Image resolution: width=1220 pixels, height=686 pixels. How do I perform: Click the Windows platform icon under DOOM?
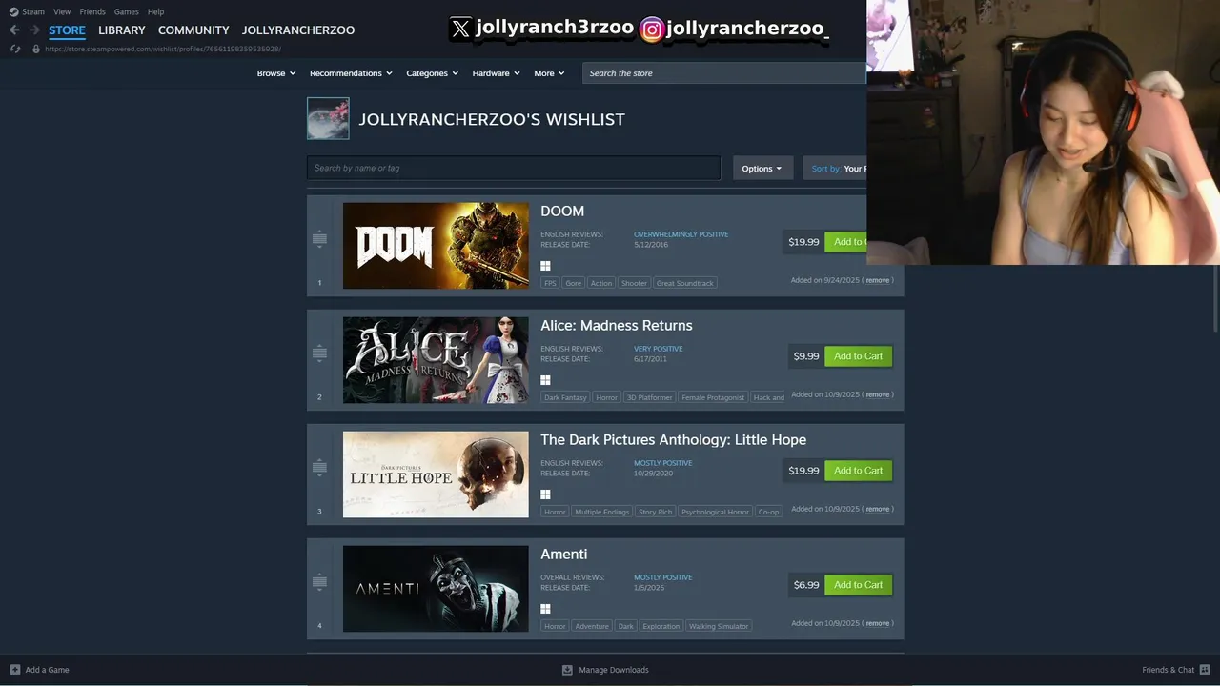pyautogui.click(x=545, y=266)
